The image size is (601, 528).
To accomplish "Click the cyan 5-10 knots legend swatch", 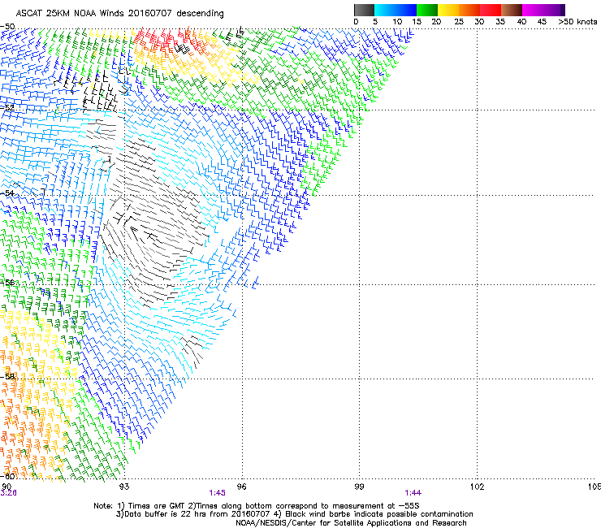I will [x=385, y=10].
